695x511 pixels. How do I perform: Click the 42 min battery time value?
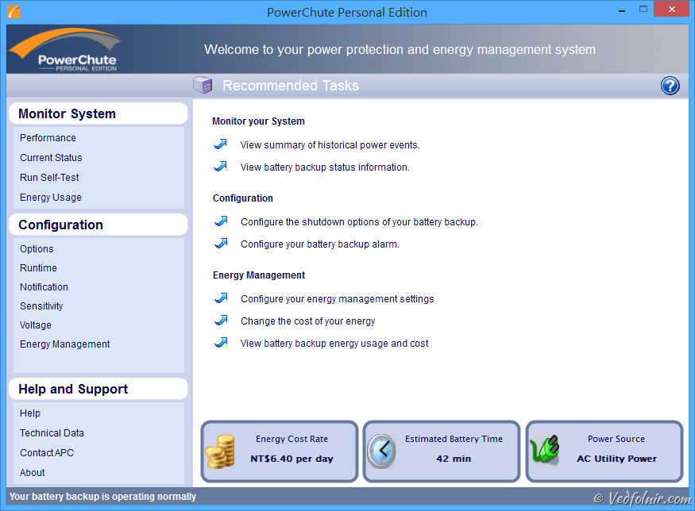coord(454,459)
